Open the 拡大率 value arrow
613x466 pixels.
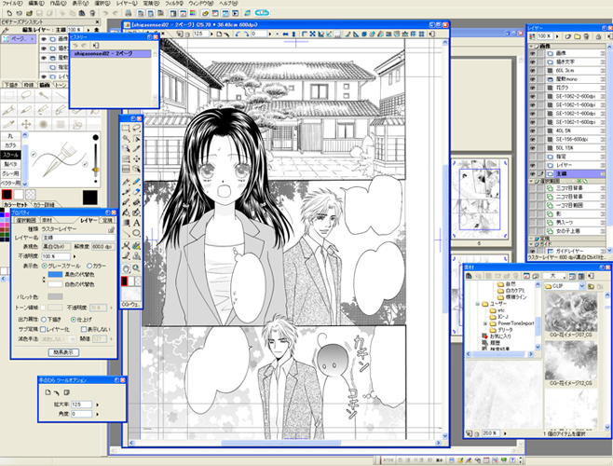click(x=97, y=404)
